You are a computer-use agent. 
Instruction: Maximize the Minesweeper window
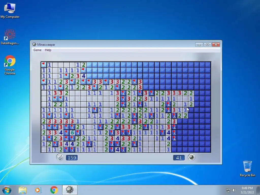(x=207, y=45)
